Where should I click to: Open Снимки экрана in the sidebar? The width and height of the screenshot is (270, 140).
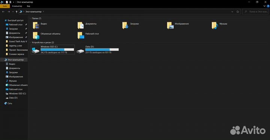pyautogui.click(x=15, y=54)
